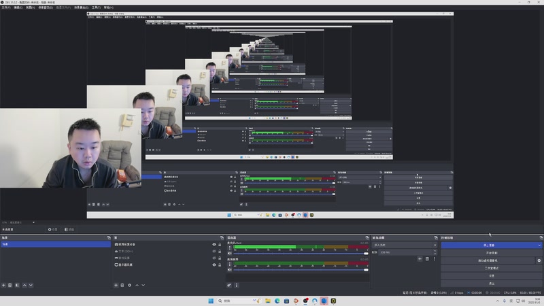The height and width of the screenshot is (306, 544).
Task: Move the scene down with the arrow
Action: pyautogui.click(x=31, y=285)
